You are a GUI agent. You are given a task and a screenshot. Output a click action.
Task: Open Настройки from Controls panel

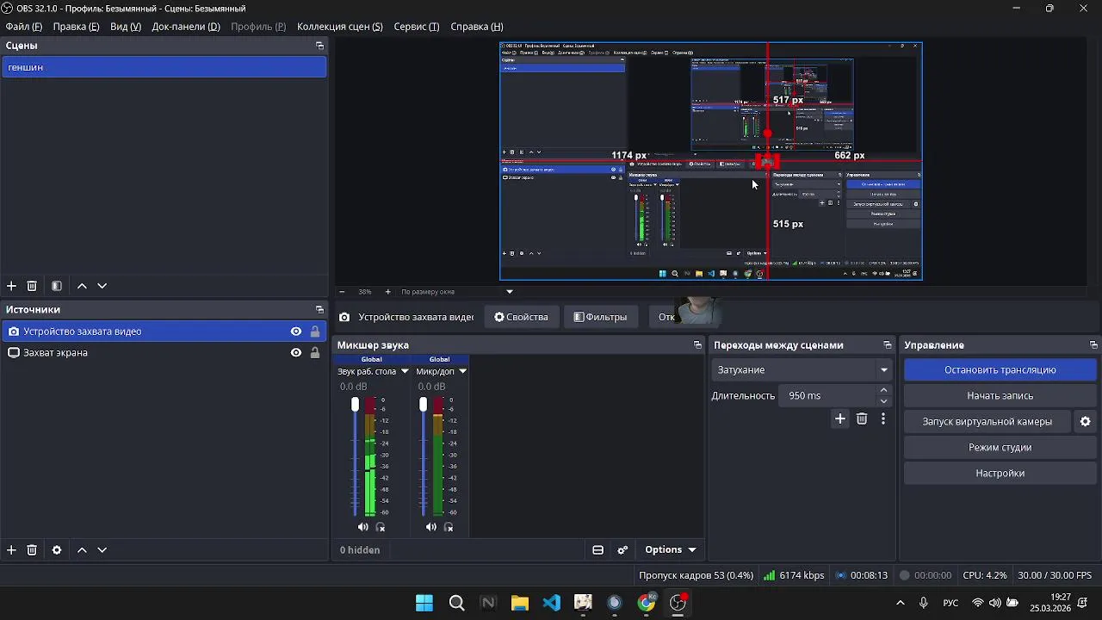[1000, 474]
